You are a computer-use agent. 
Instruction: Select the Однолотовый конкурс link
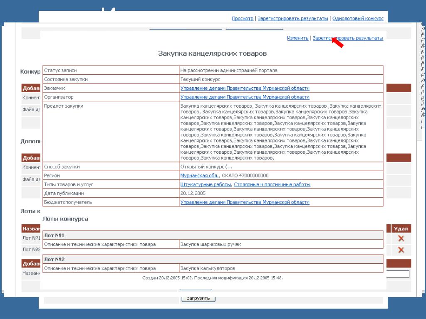pyautogui.click(x=358, y=18)
